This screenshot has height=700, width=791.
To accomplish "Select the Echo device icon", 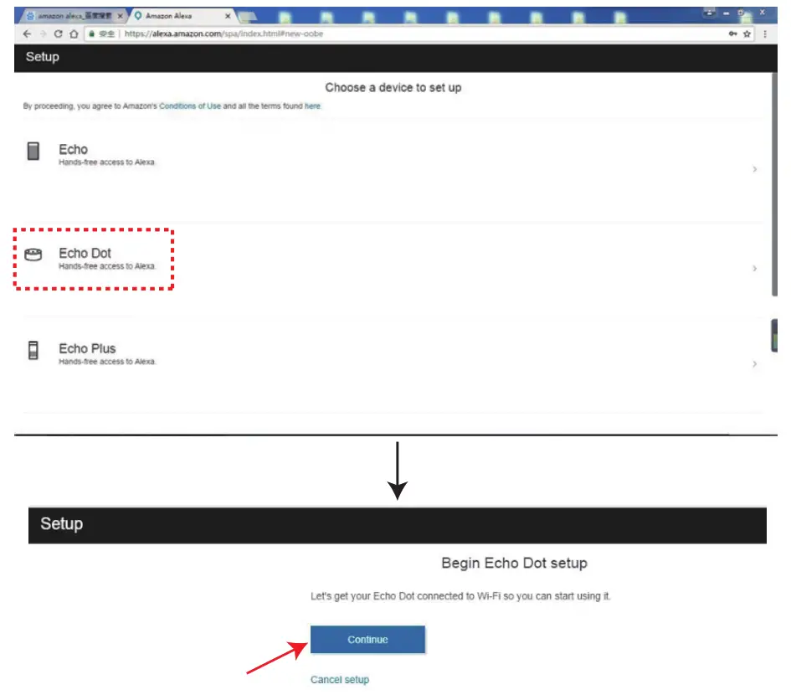I will coord(33,151).
